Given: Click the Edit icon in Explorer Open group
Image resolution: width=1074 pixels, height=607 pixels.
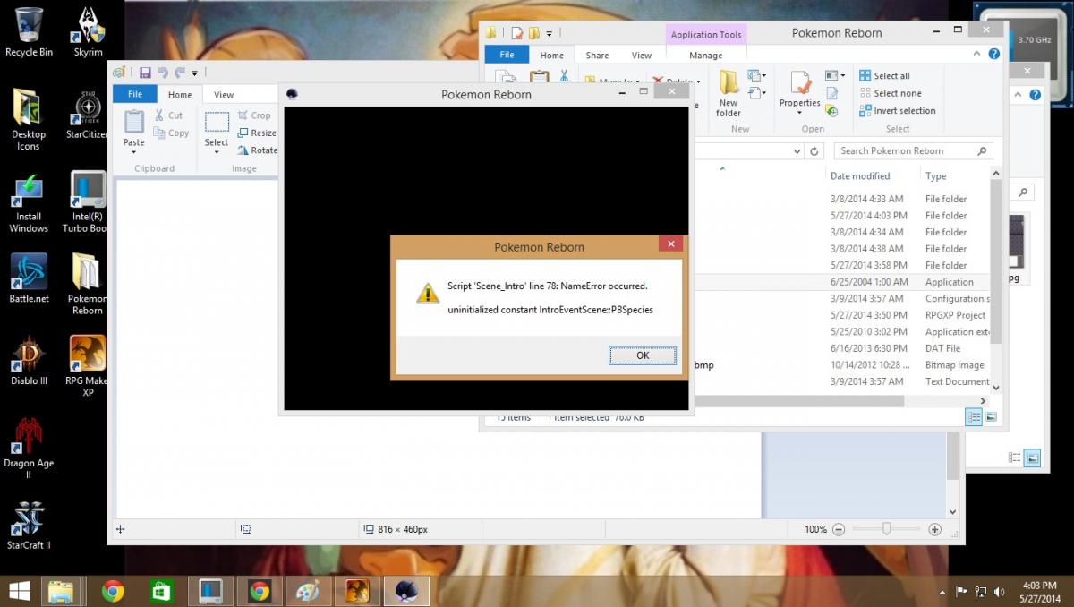Looking at the screenshot, I should tap(831, 93).
